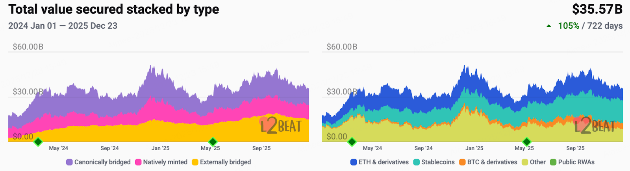Select the left chart's diamond marker near May '25
The width and height of the screenshot is (630, 171).
pyautogui.click(x=213, y=142)
